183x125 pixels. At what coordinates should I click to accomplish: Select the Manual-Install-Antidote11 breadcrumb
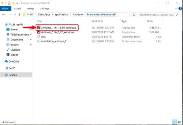click(102, 14)
